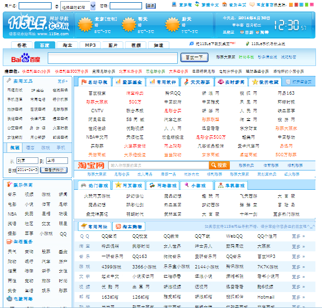Expand 更多 on the 4399游戏 row
The height and width of the screenshot is (308, 322).
298,267
